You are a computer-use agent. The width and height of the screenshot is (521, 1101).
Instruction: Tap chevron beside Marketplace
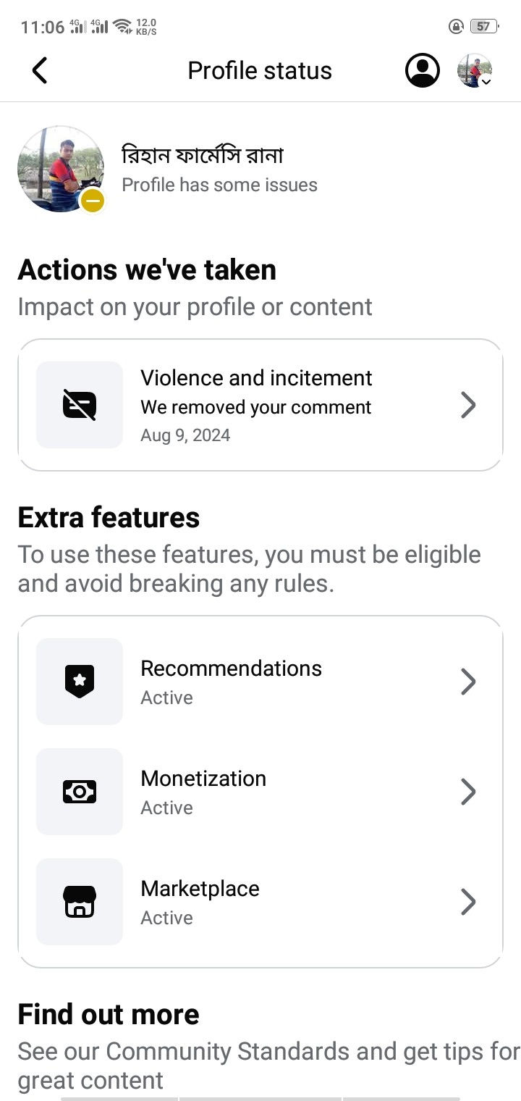click(468, 902)
